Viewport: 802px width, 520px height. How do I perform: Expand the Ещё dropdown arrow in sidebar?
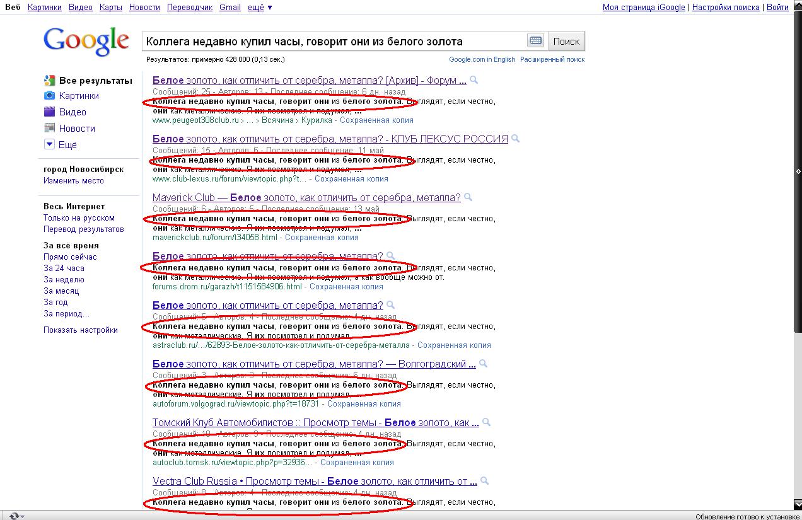coord(49,145)
